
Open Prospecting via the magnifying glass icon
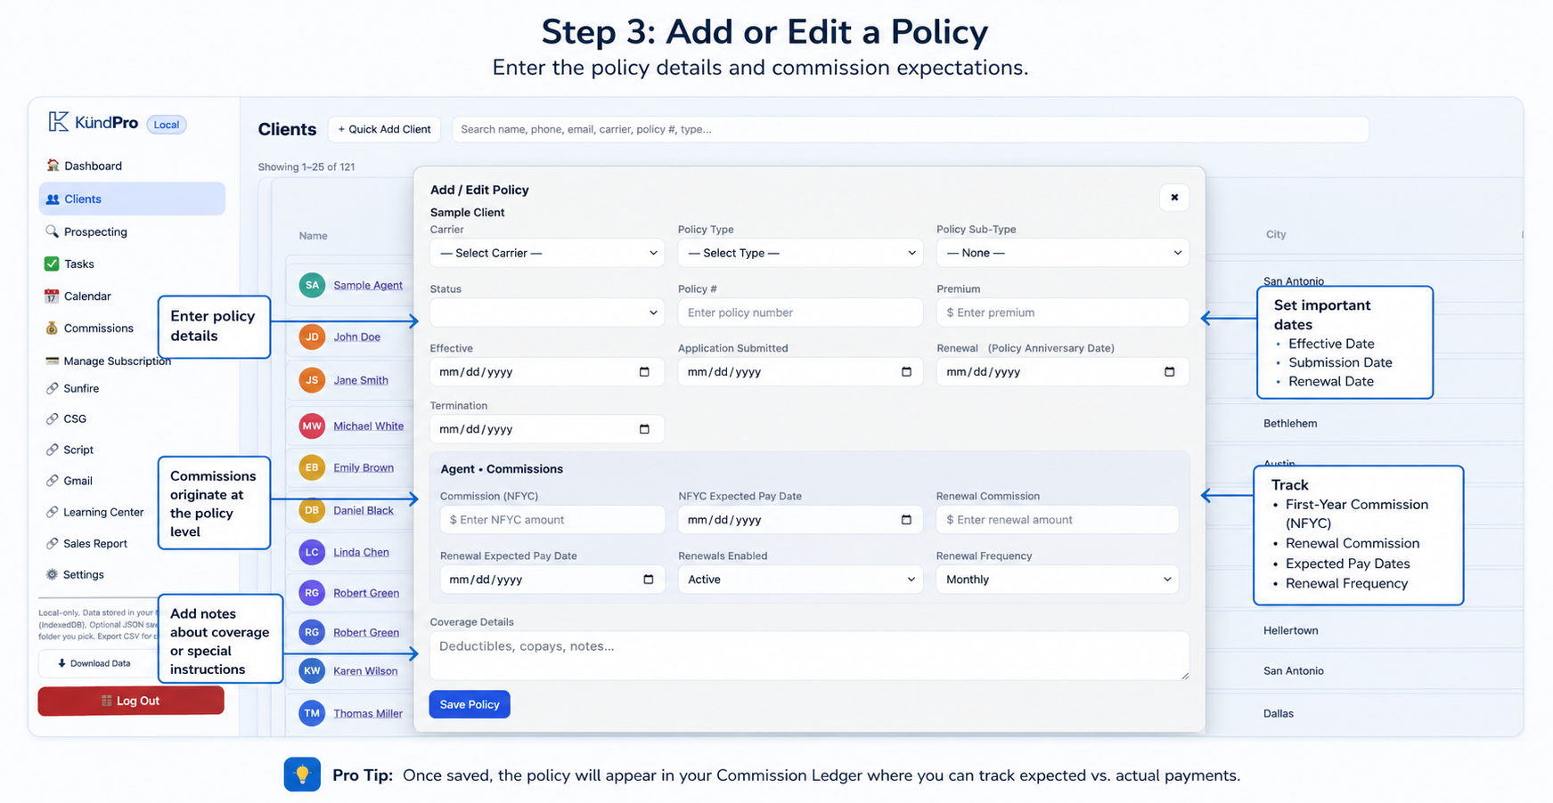(x=53, y=231)
